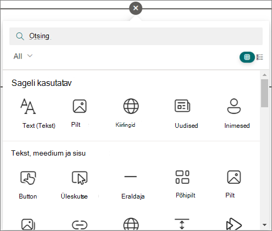
Task: Switch to grid view layout
Action: 247,57
